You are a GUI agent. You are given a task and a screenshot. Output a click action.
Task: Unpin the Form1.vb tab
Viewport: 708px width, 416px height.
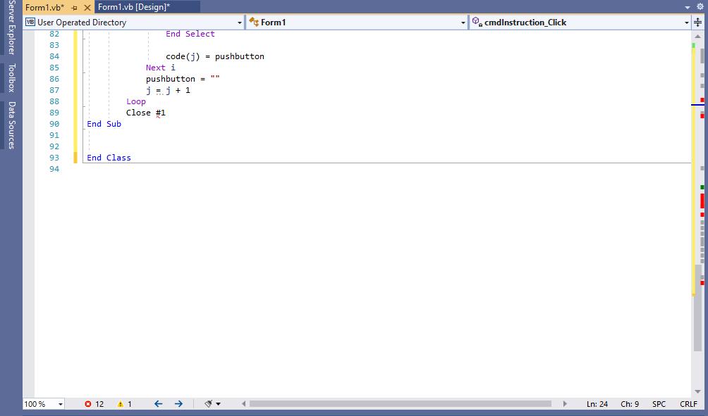coord(74,6)
